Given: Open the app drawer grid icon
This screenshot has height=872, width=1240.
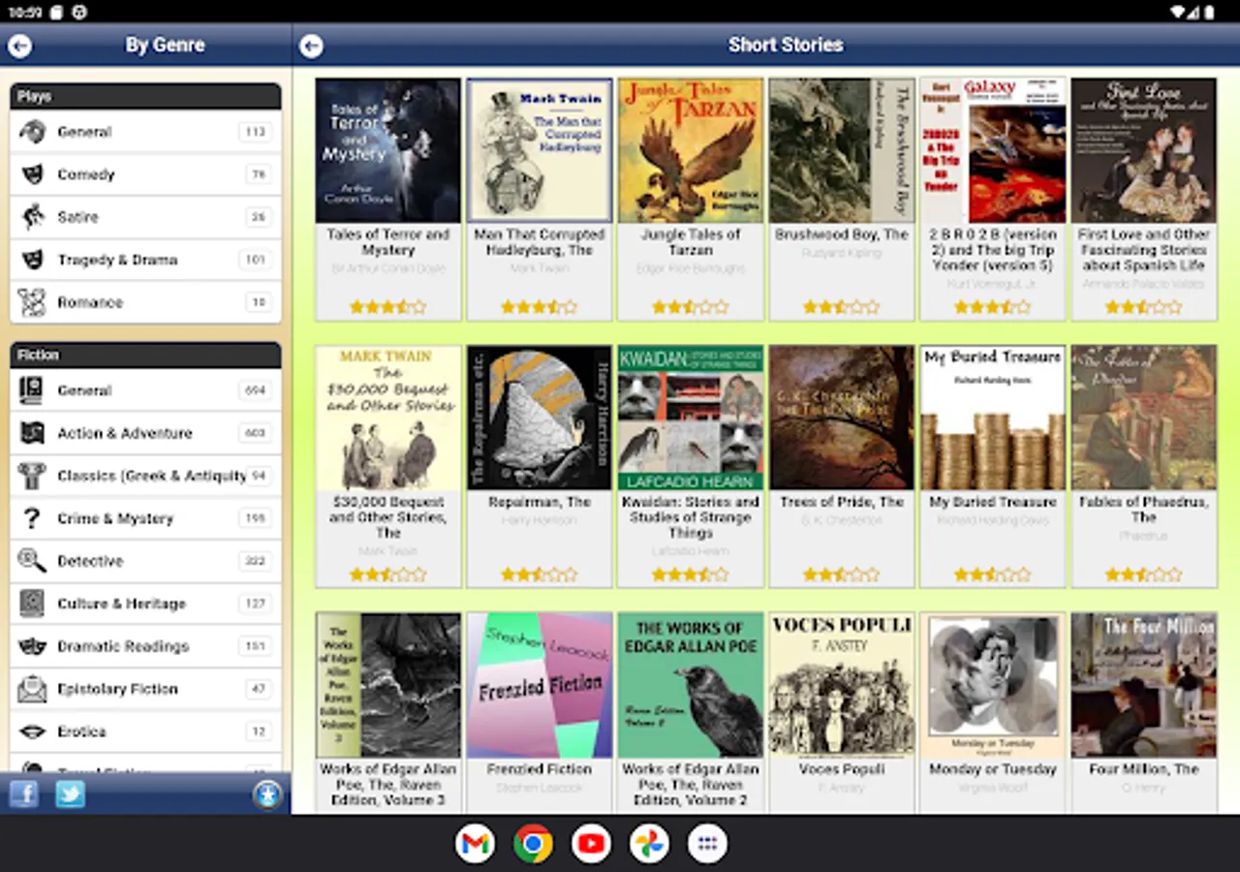Looking at the screenshot, I should [707, 844].
